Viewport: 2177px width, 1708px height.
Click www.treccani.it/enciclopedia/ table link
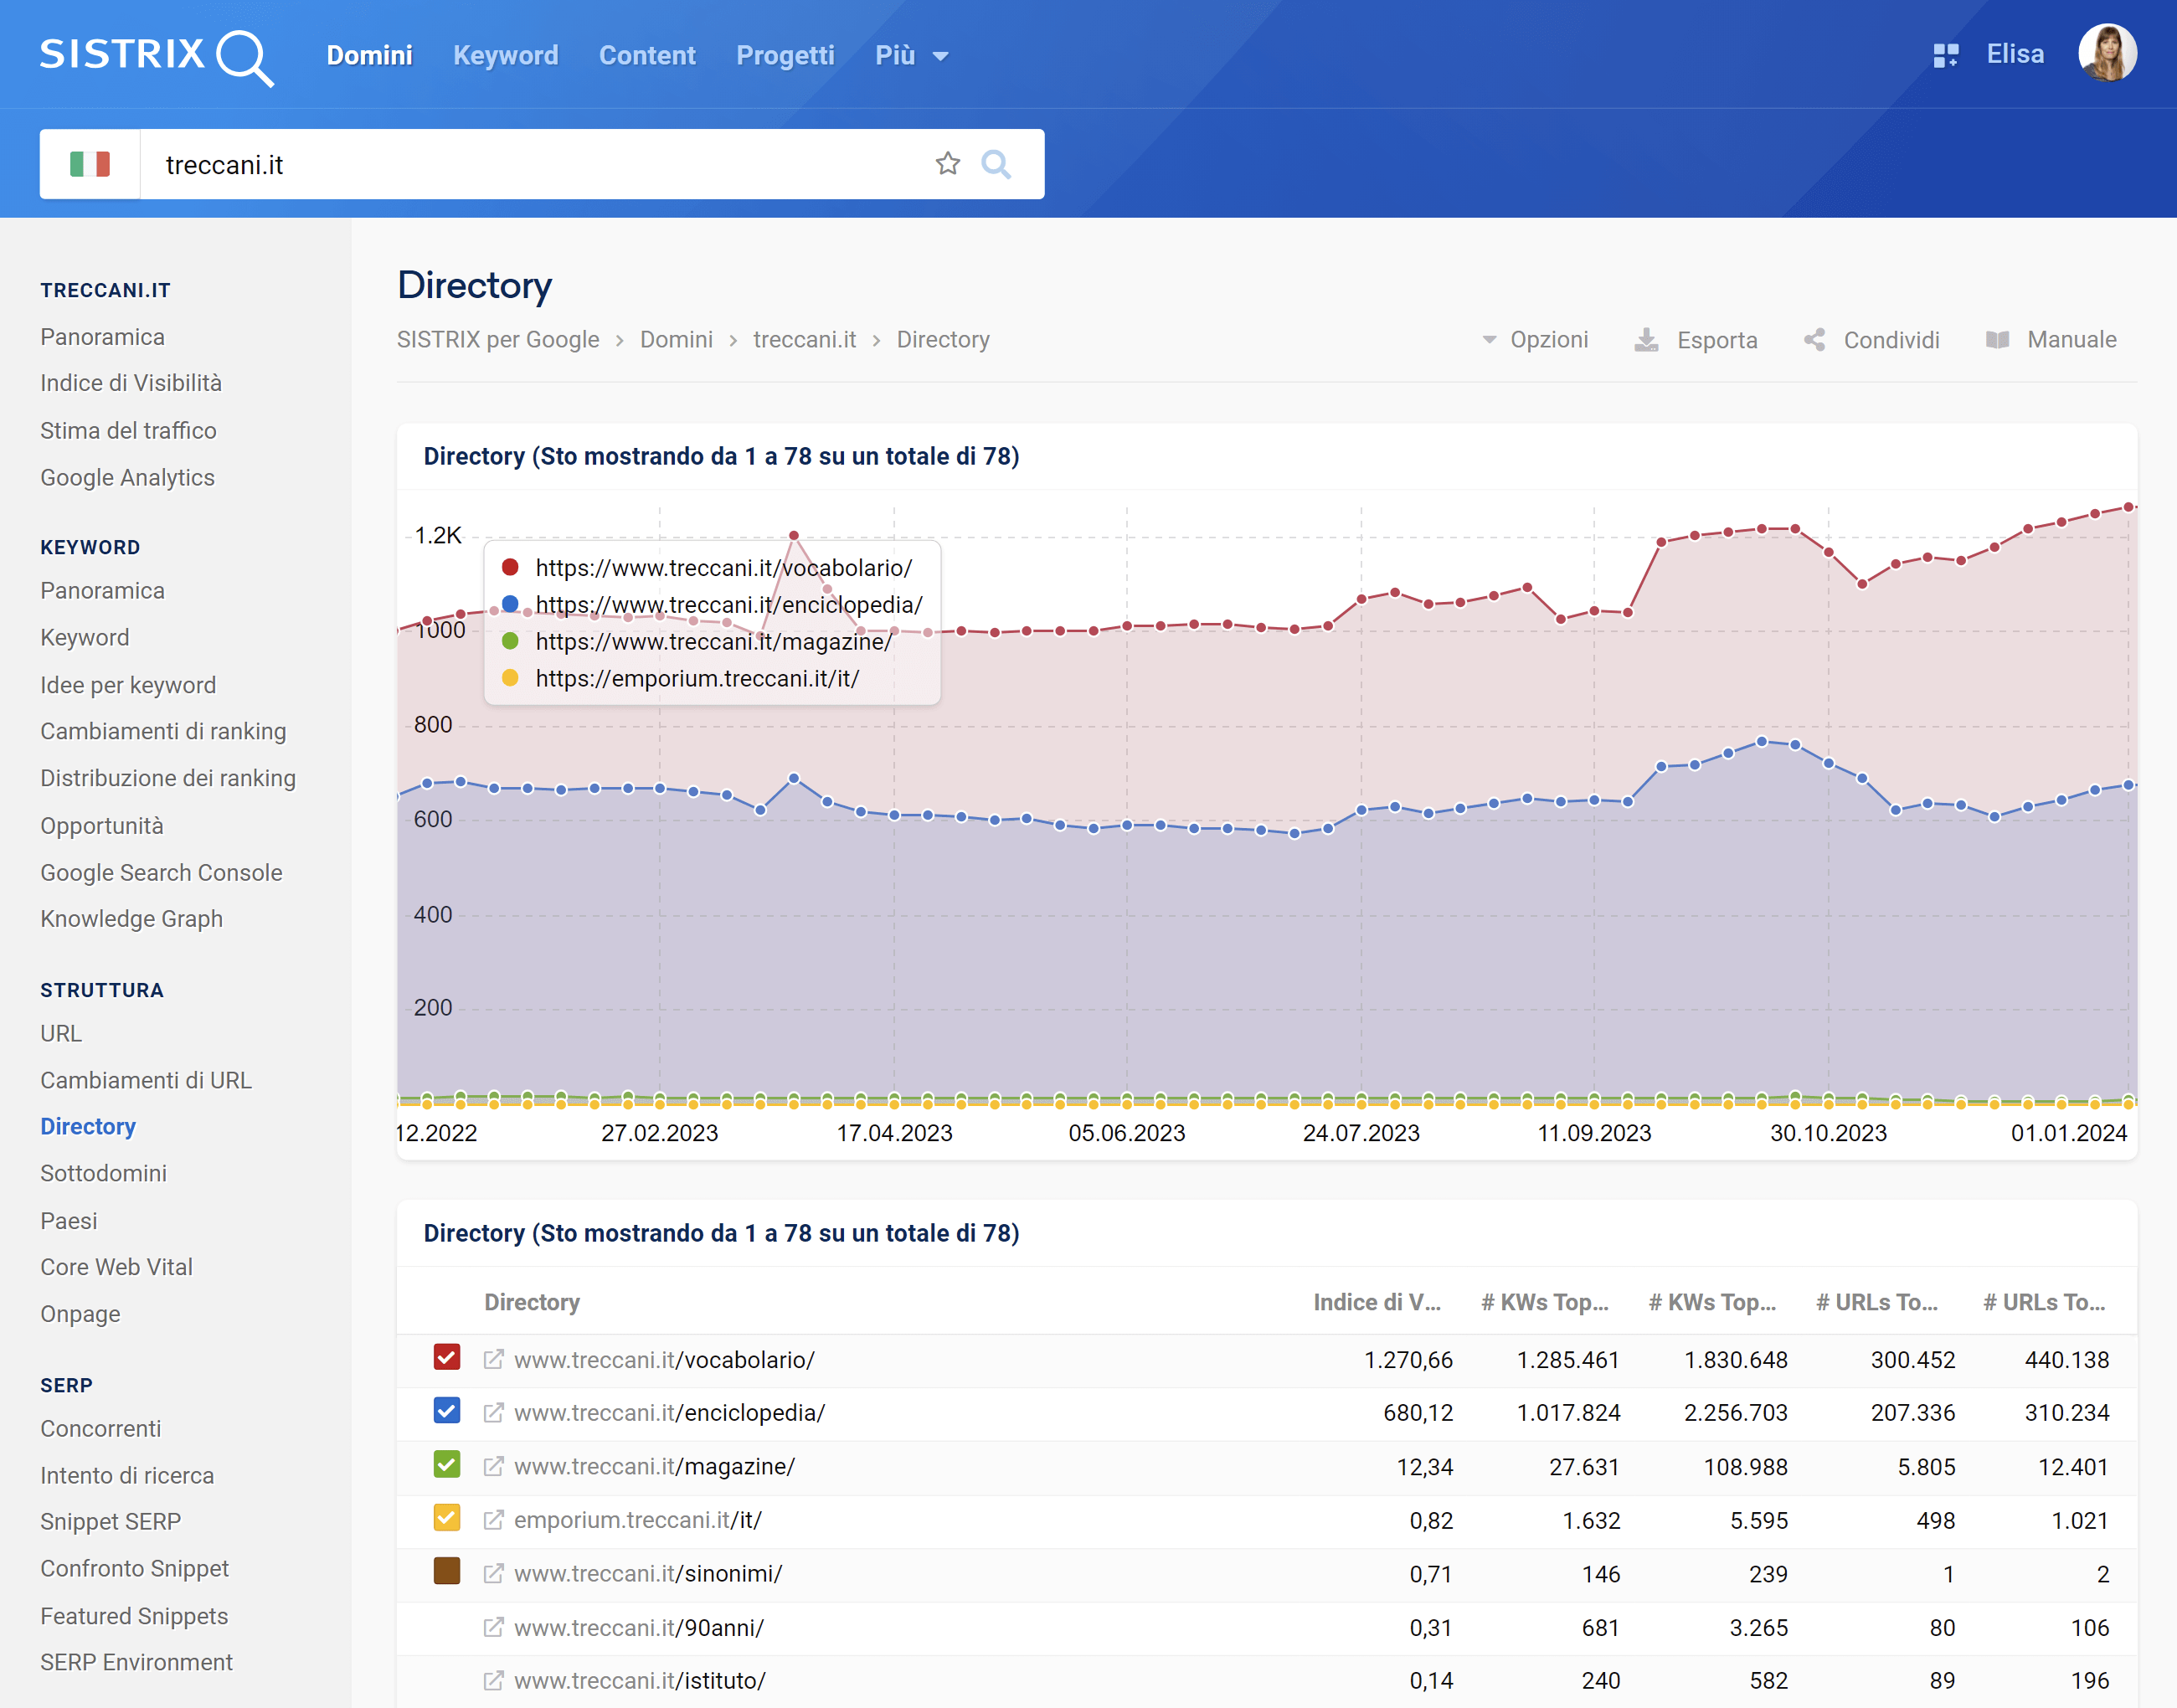(669, 1413)
